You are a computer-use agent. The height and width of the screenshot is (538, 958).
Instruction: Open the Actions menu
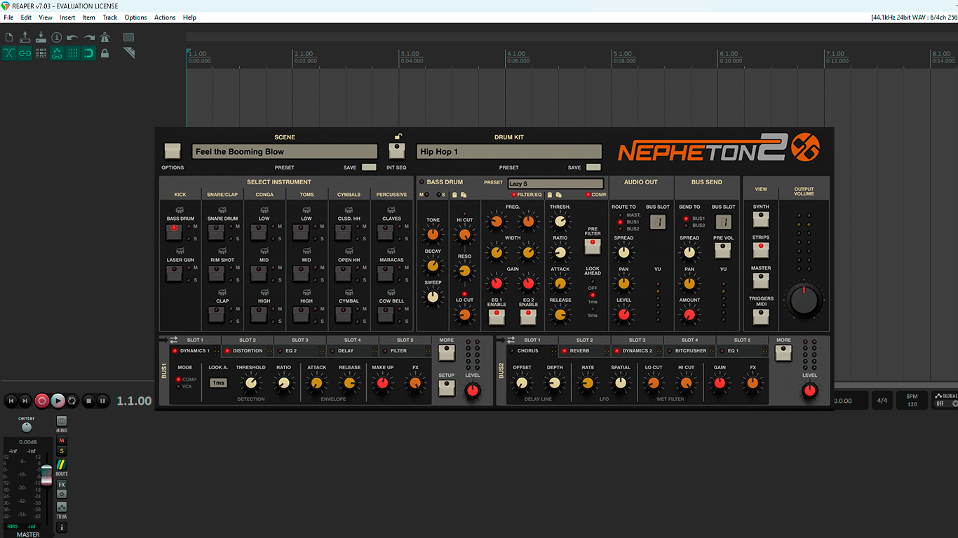tap(165, 17)
